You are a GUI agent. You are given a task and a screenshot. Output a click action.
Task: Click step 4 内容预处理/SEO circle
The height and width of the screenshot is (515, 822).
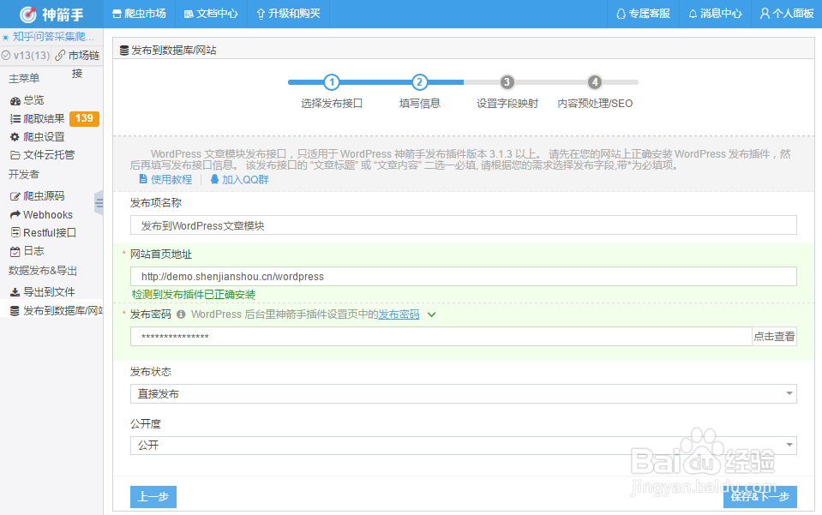595,82
